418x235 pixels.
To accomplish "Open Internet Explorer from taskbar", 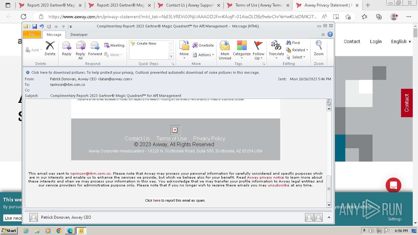I will point(26,231).
